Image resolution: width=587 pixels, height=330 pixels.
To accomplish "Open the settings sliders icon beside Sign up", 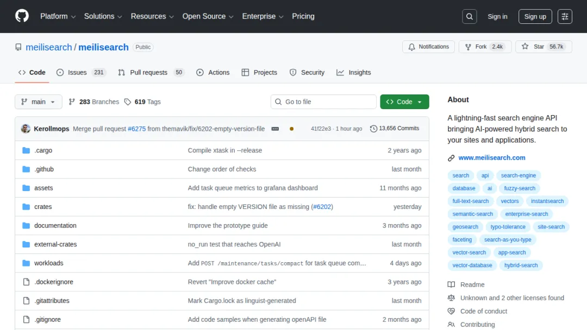I will coord(565,16).
